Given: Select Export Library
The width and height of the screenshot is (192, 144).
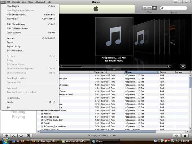Looking at the screenshot, I should click(30, 46).
